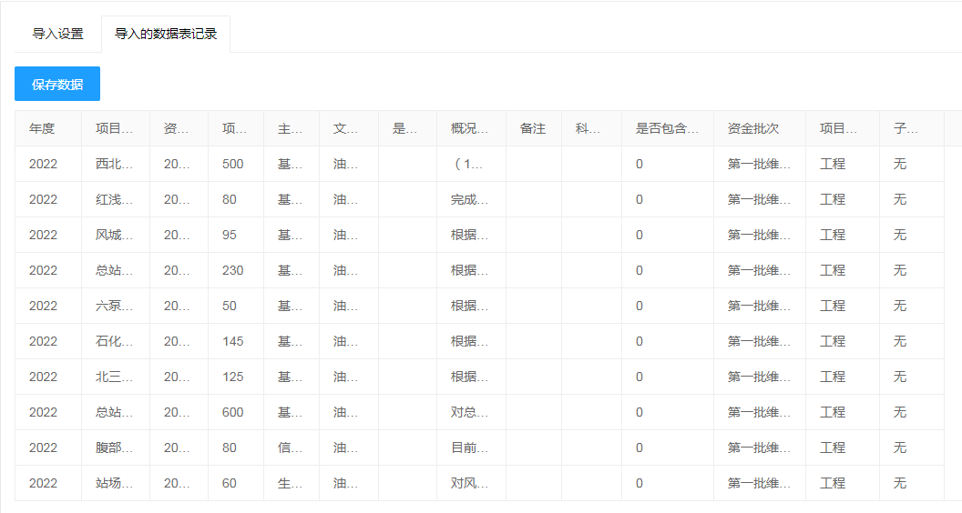
Task: Select the 西北… project name cell
Action: (x=116, y=165)
